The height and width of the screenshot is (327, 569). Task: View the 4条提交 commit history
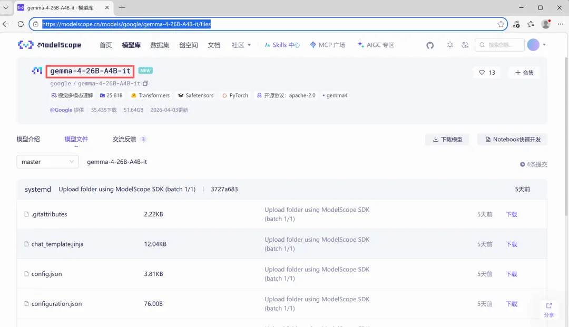[533, 164]
